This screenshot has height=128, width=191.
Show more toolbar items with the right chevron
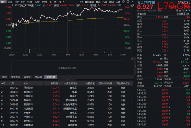tap(132, 2)
